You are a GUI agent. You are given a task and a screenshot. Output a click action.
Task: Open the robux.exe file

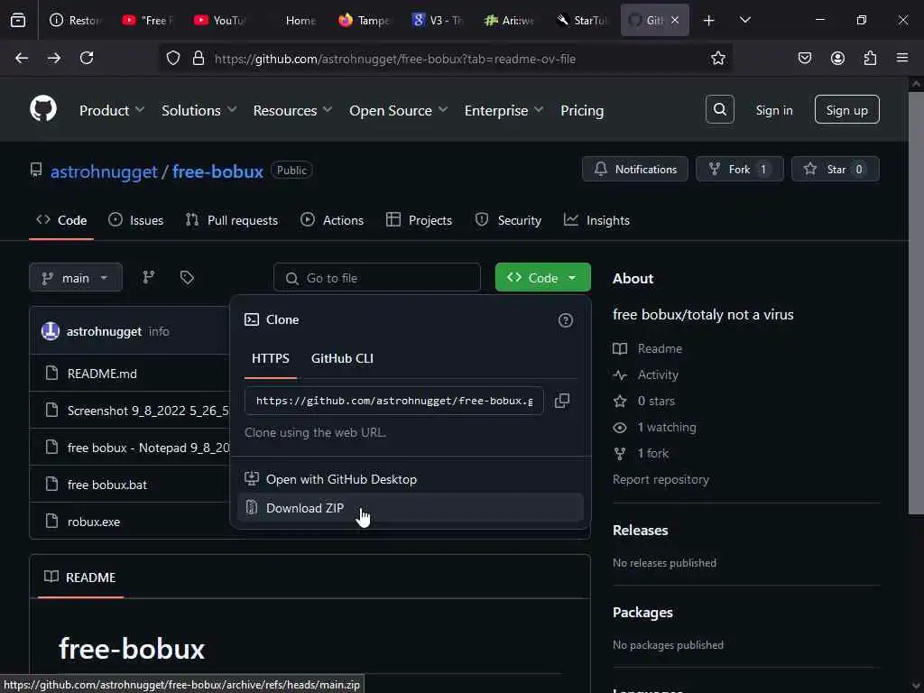[x=94, y=522]
